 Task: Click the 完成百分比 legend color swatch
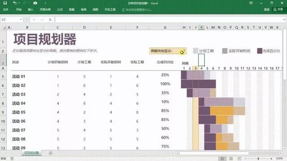260,51
